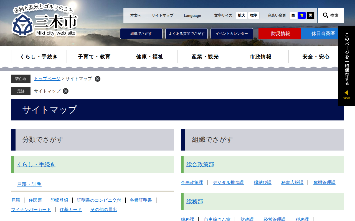Remove the 現在地 breadcrumb with its X icon
Viewport: 355px width, 221px height.
tap(98, 79)
